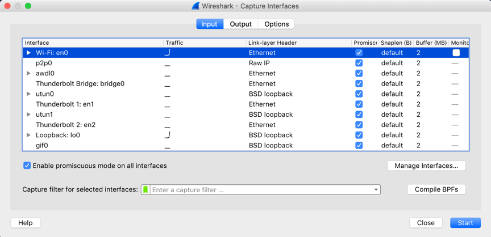Image resolution: width=491 pixels, height=237 pixels.
Task: Toggle promiscuous checkbox for Loopback: lo0
Action: pyautogui.click(x=359, y=135)
